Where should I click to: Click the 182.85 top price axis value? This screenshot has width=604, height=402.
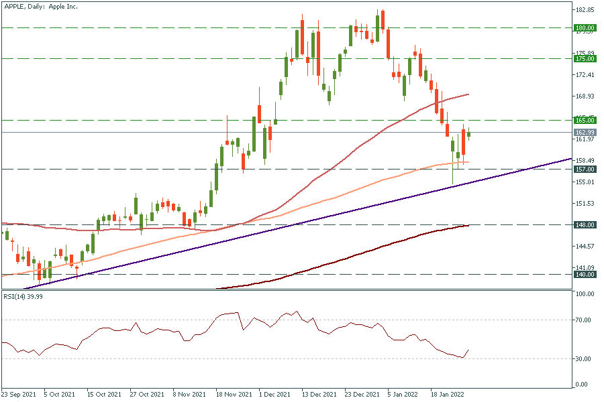pyautogui.click(x=586, y=11)
